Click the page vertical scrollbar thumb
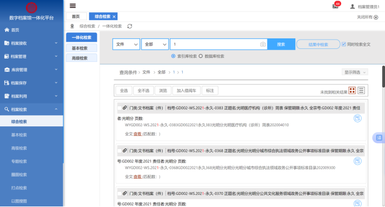Viewport: 385px width, 207px height. (x=383, y=77)
